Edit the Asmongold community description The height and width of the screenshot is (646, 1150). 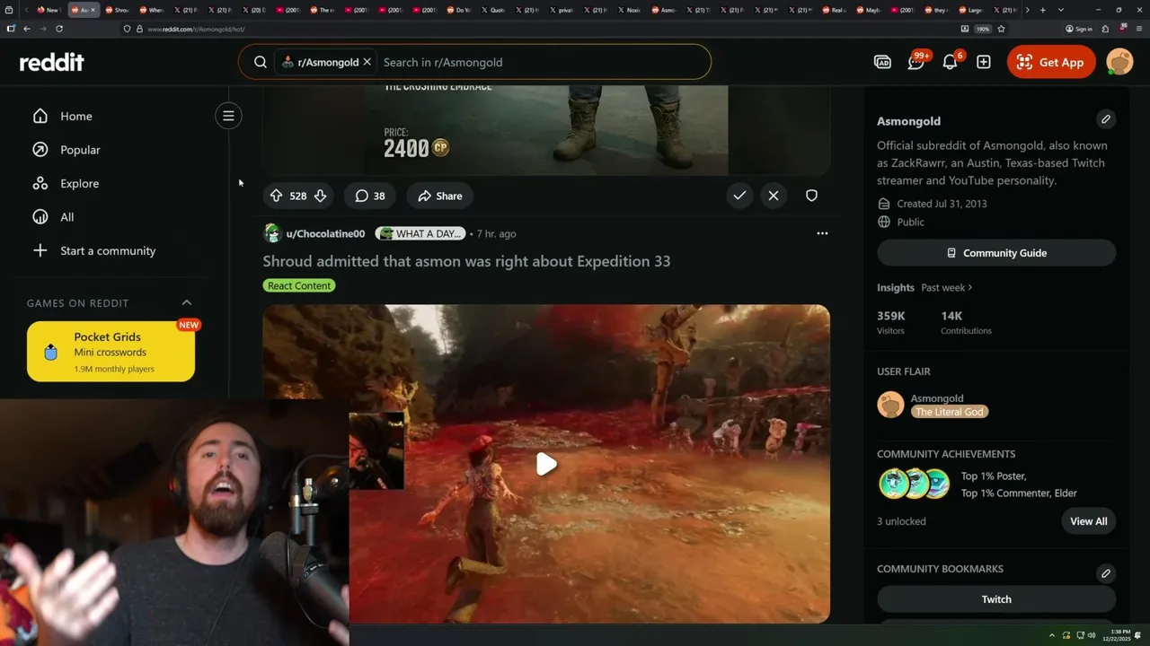[1106, 118]
